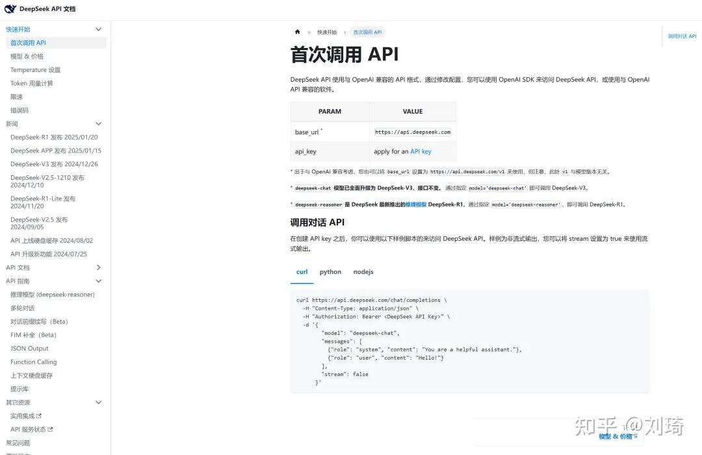Collapse the 新闻 sidebar section

(x=98, y=123)
